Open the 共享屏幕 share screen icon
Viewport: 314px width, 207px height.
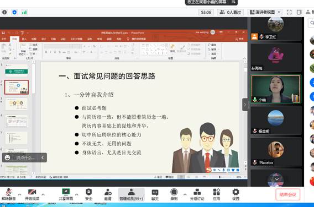click(x=66, y=194)
